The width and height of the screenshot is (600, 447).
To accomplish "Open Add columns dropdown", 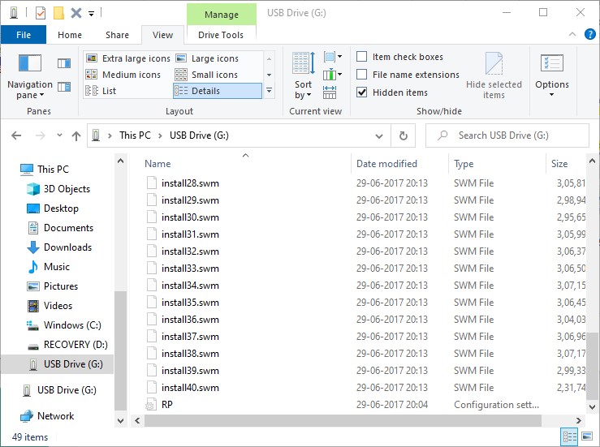I will coord(333,75).
